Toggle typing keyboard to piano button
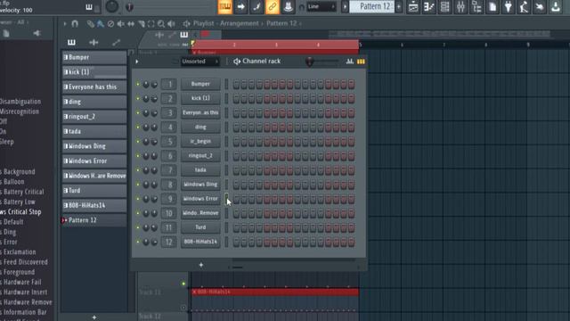570x321 pixels. (225, 6)
